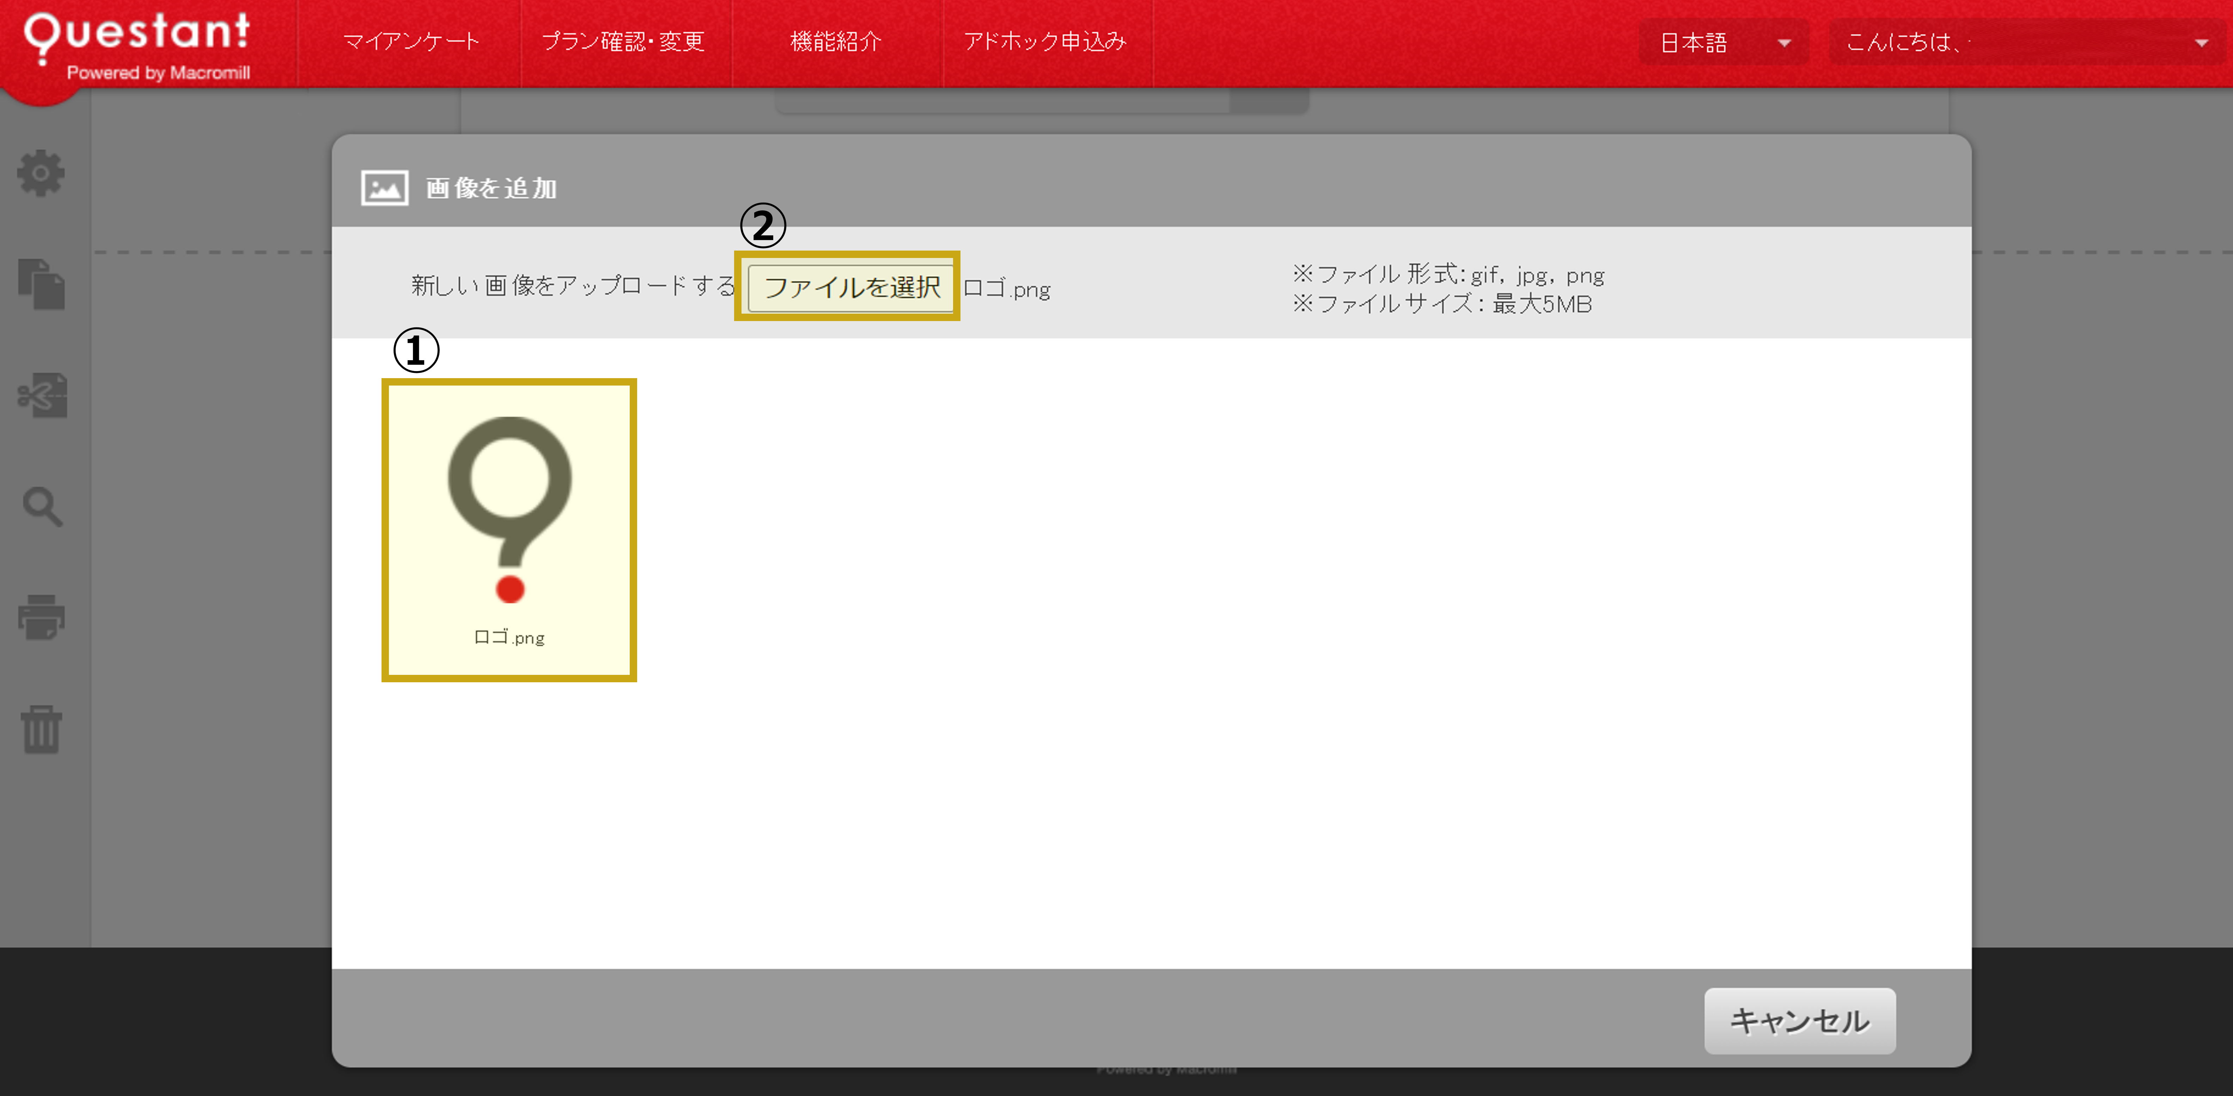Screen dimensions: 2233x1096
Task: Click the ※ファイルサイズ: 最大5MB note
Action: coord(1442,304)
